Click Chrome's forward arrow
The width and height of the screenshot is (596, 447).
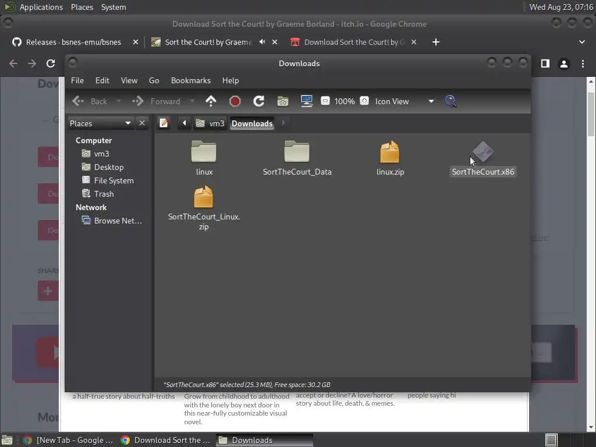pyautogui.click(x=32, y=63)
